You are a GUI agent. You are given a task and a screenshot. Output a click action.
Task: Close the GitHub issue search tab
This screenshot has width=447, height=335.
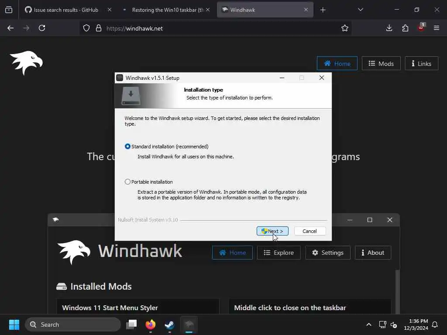(x=110, y=10)
